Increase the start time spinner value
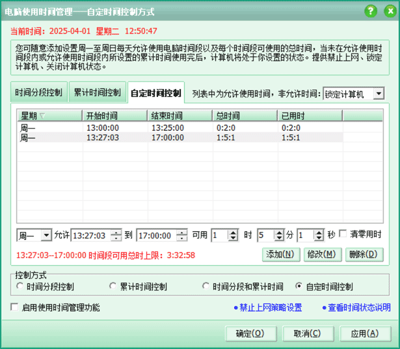400x349 pixels. 116,232
